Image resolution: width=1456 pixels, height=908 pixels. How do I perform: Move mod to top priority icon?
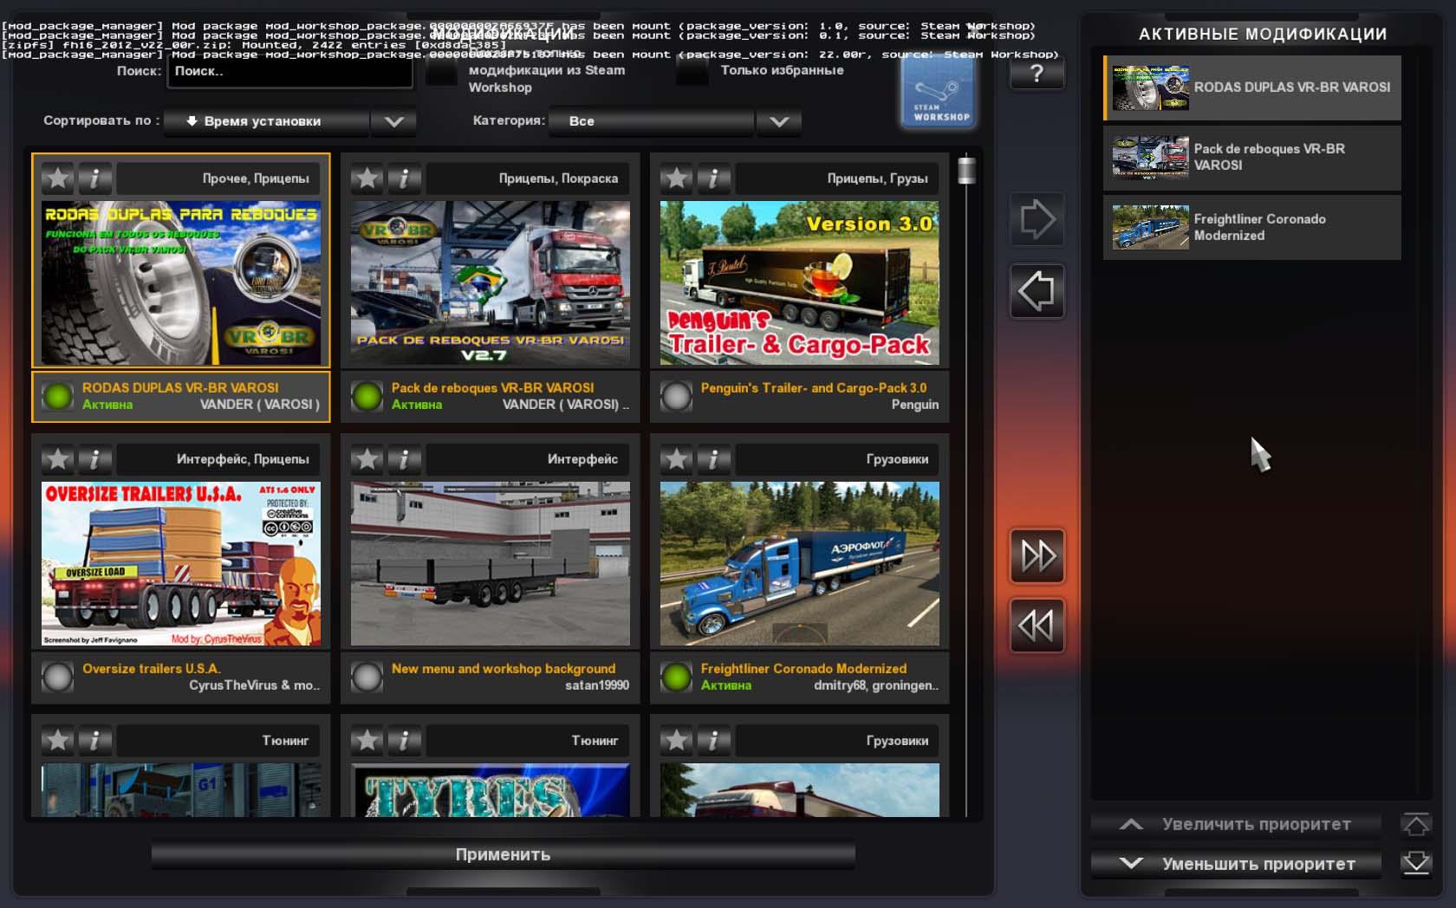[1415, 824]
